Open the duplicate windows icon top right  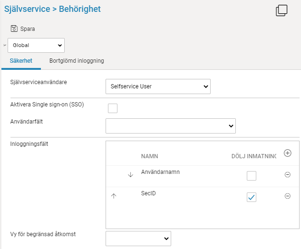282,10
